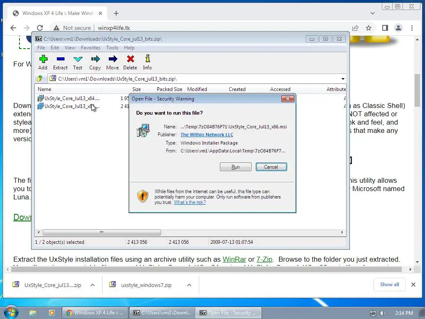Click Chrome forward navigation button

click(x=27, y=28)
